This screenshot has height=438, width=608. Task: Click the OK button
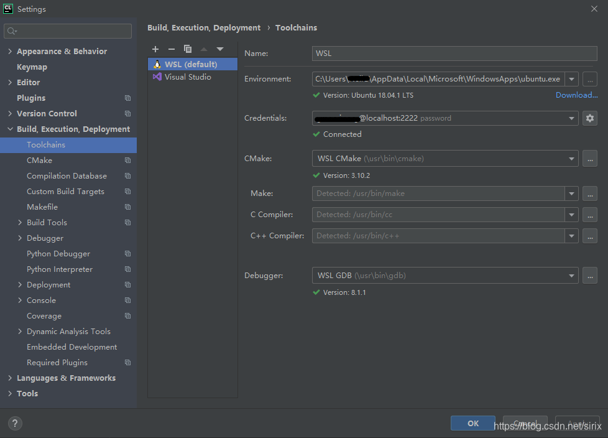point(472,423)
